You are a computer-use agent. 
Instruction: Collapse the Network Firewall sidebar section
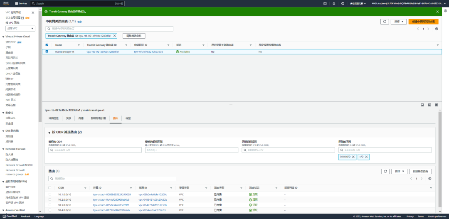(3, 149)
